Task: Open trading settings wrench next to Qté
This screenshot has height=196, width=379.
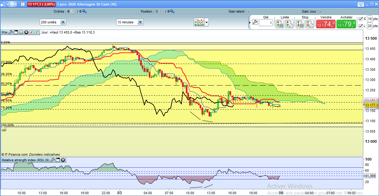Action: (255, 22)
